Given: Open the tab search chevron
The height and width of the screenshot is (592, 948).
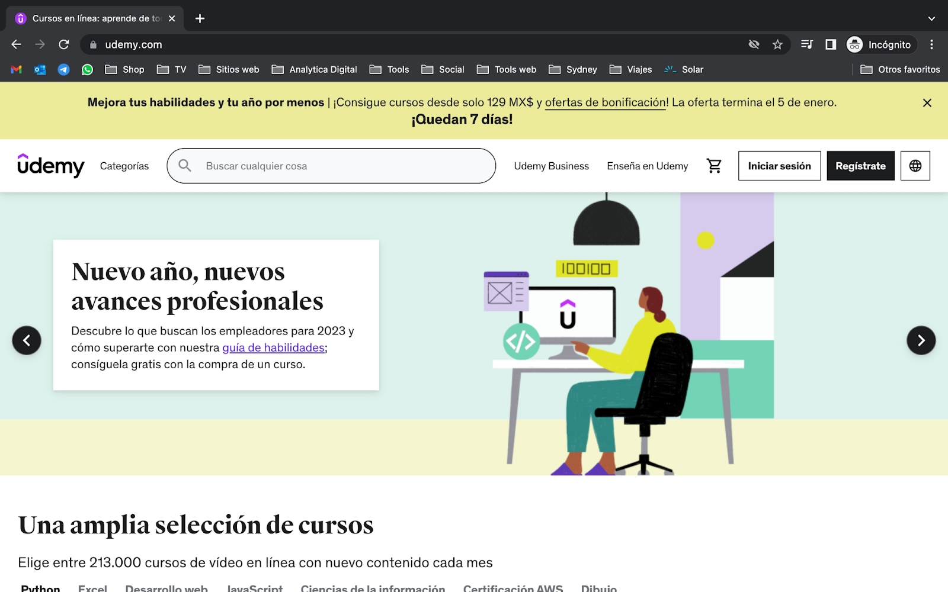Looking at the screenshot, I should 931,18.
